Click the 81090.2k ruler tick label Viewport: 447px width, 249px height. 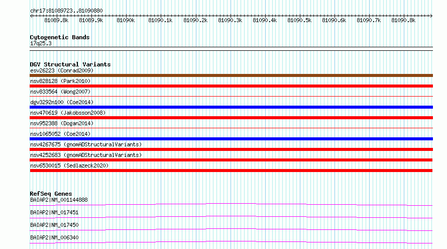coord(195,20)
